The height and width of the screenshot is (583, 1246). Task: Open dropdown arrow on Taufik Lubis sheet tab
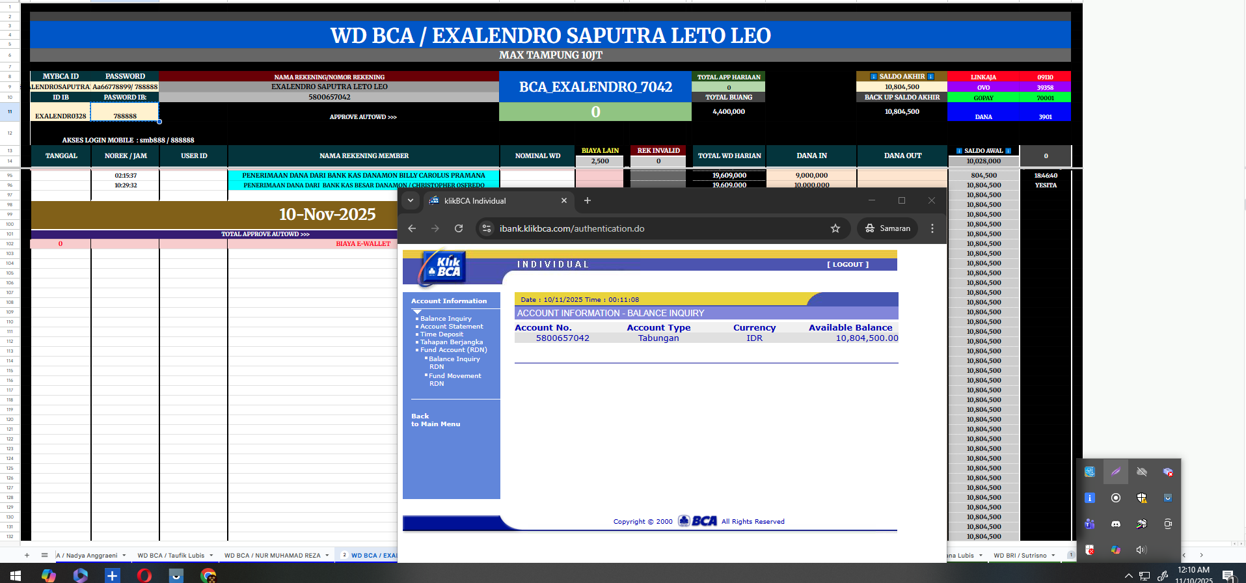tap(211, 556)
